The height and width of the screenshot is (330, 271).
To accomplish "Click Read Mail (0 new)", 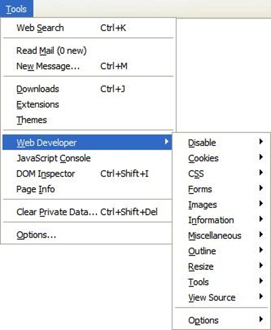I will [x=51, y=51].
